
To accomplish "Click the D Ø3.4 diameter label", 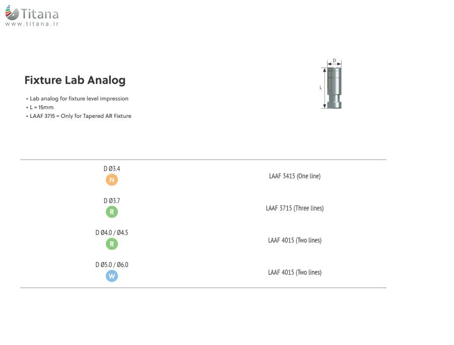I will [112, 169].
